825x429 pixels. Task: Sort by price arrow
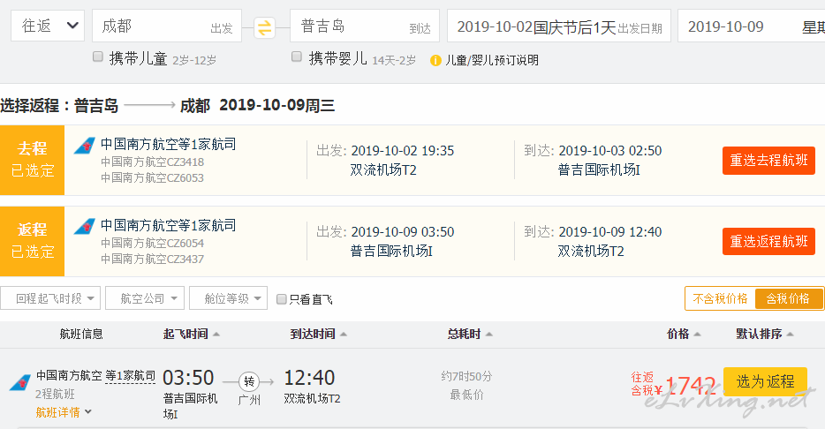698,335
